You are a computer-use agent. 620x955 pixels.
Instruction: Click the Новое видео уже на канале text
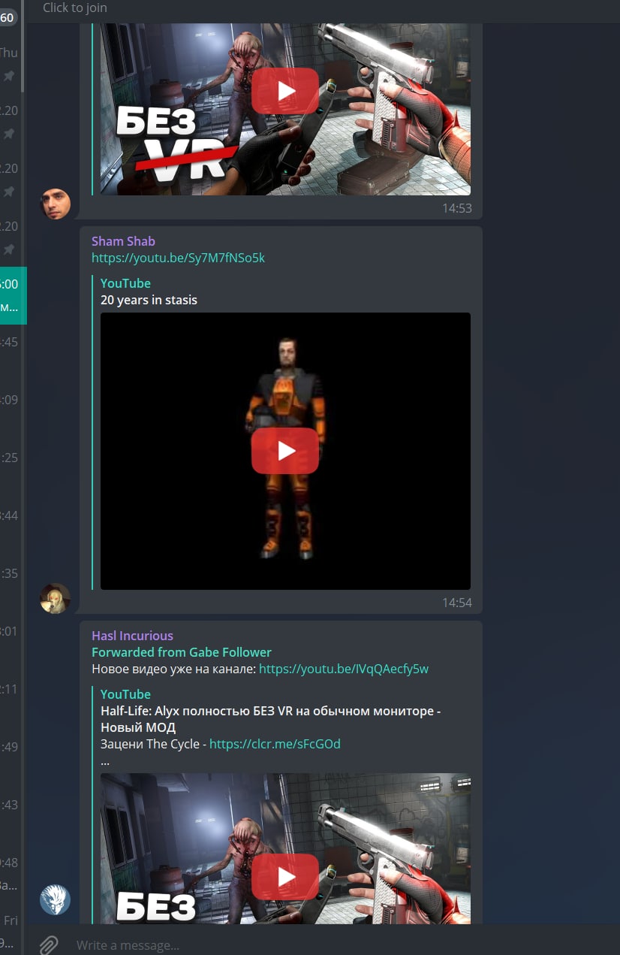tap(173, 669)
